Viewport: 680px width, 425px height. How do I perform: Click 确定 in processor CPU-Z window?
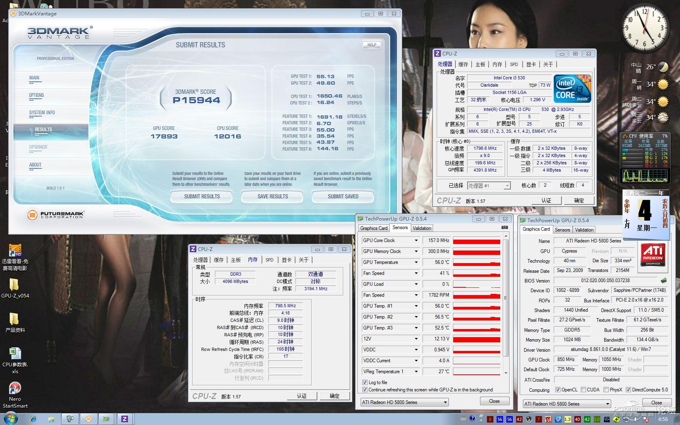[579, 201]
